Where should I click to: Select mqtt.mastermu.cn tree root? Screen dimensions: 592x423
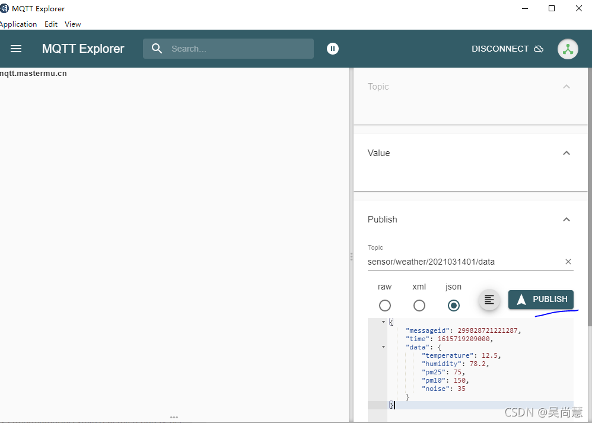pos(33,74)
